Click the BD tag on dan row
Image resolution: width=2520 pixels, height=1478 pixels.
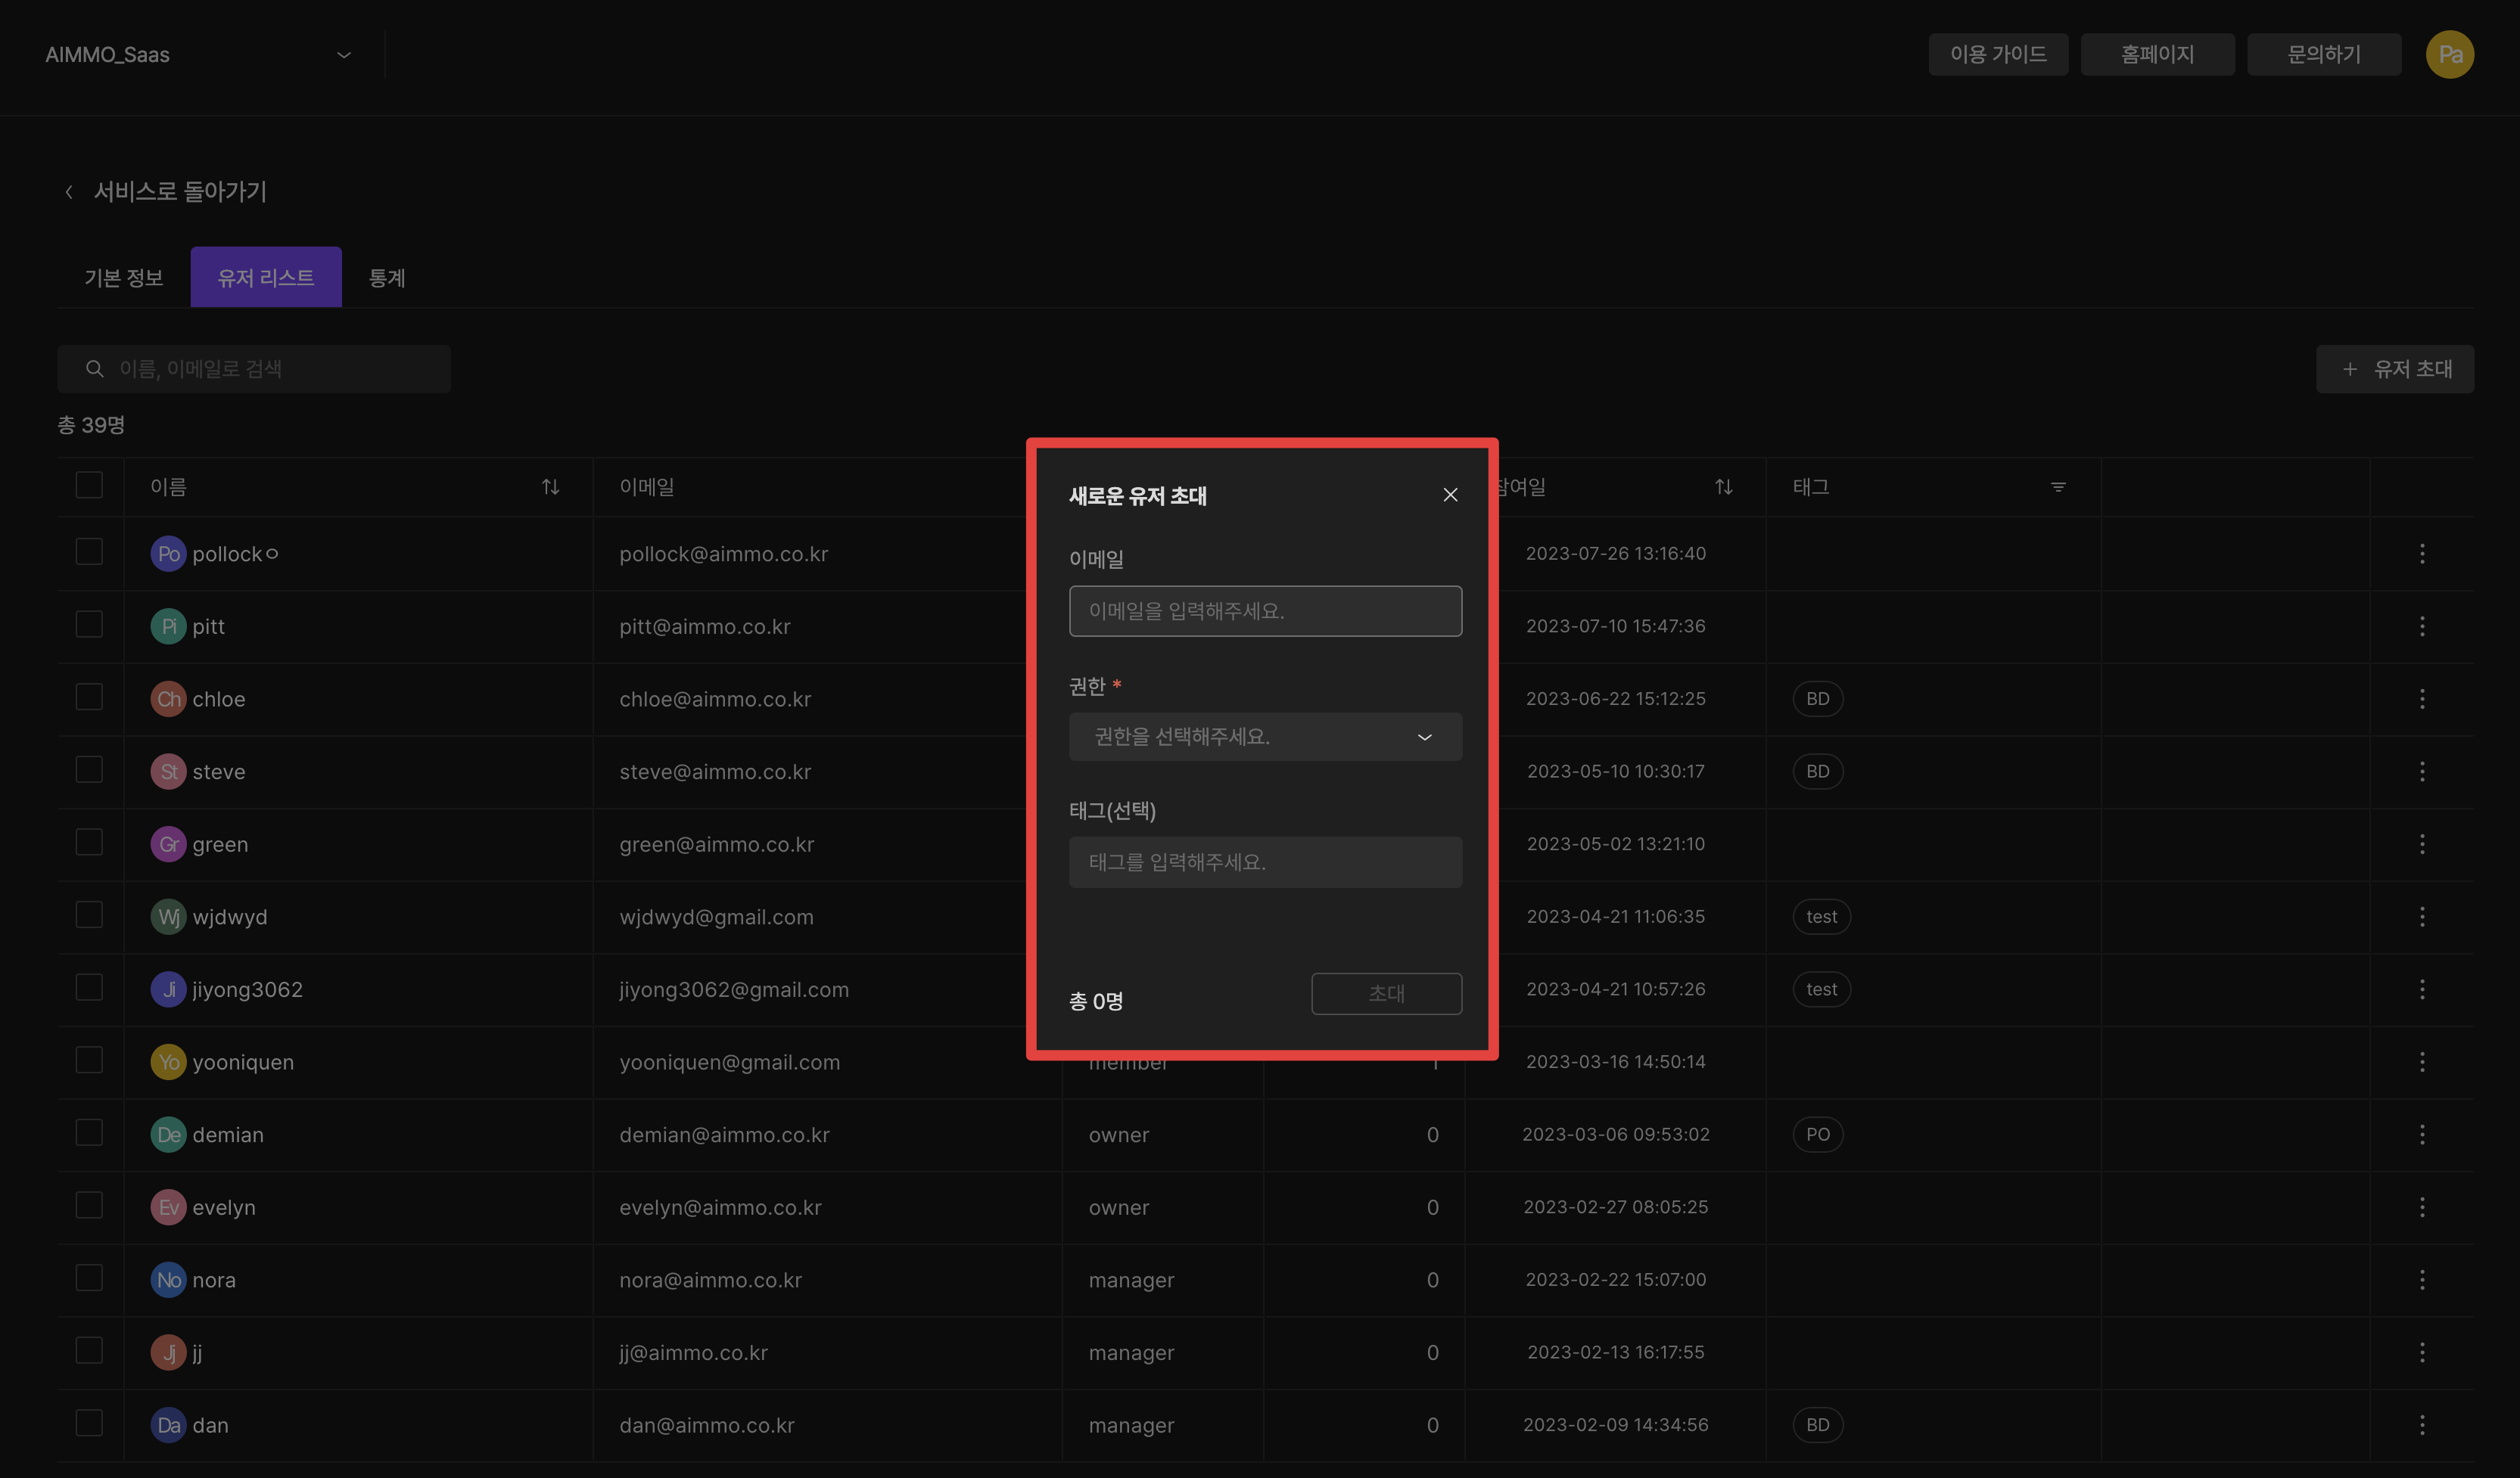pyautogui.click(x=1818, y=1425)
